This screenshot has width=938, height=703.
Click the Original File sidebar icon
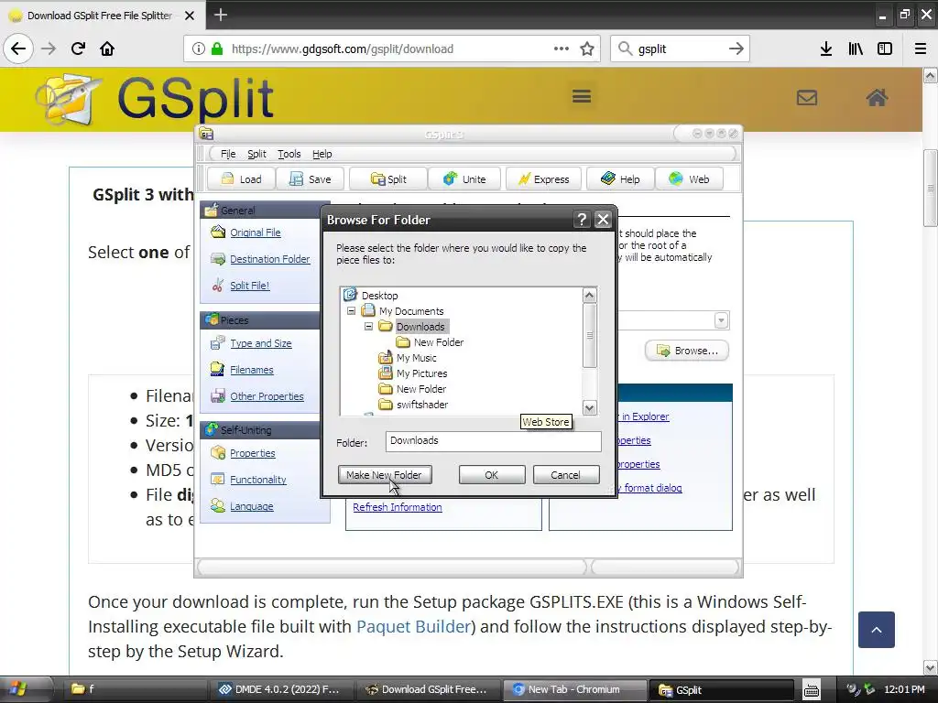tap(218, 232)
